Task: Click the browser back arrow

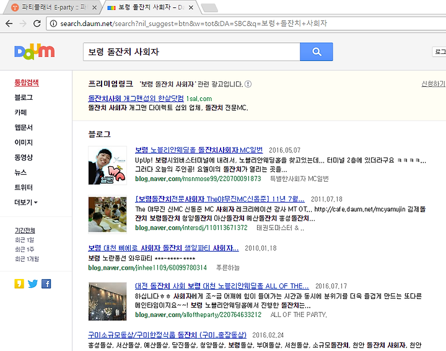Action: click(9, 24)
